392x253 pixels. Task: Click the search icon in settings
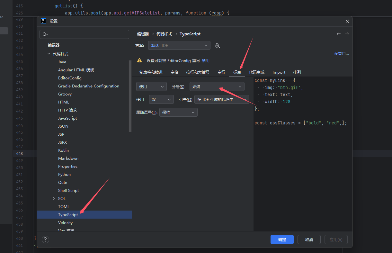[x=45, y=34]
